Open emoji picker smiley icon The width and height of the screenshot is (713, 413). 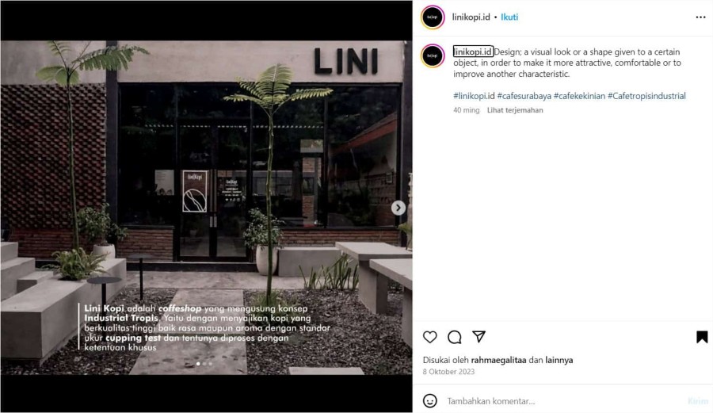pyautogui.click(x=429, y=401)
